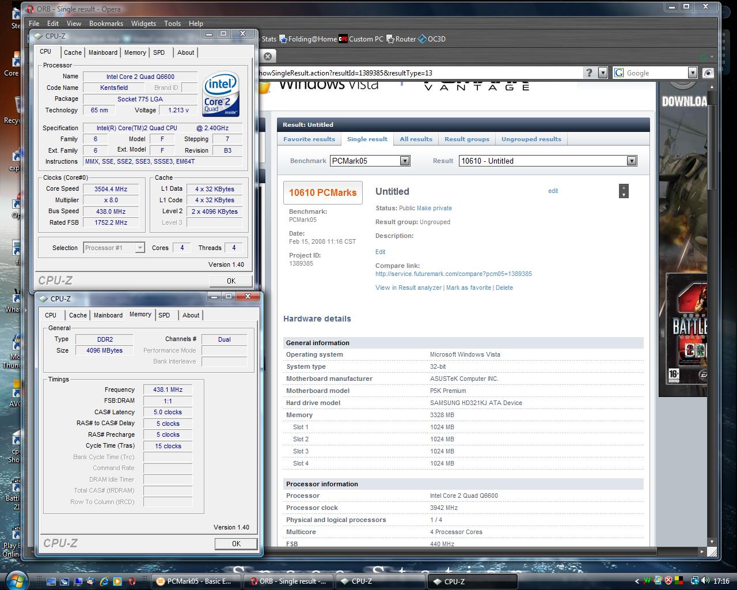This screenshot has height=590, width=737.
Task: Click Custom PC bookmark icon
Action: coord(343,39)
